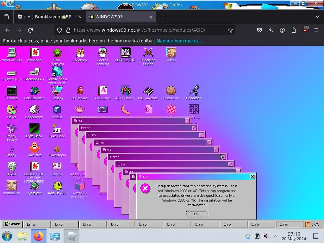
Task: Open the Terminal desktop icon
Action: coord(11,93)
